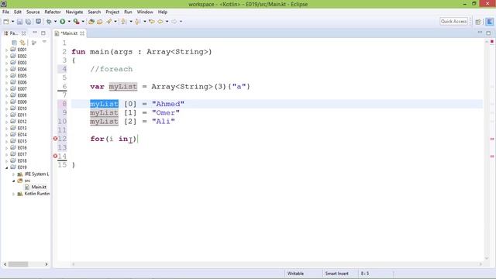
Task: Click the Back navigation arrow icon
Action: pos(160,22)
